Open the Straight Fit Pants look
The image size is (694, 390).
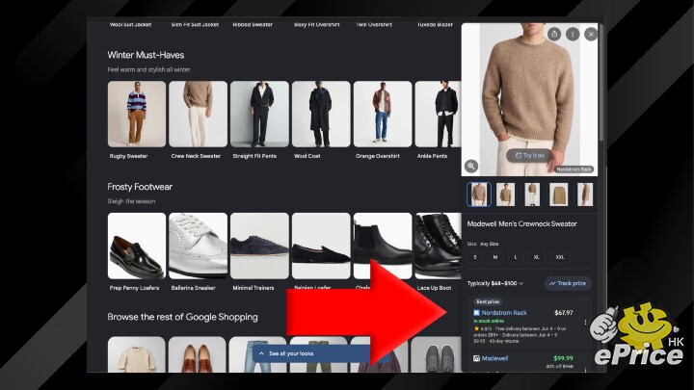tap(259, 114)
